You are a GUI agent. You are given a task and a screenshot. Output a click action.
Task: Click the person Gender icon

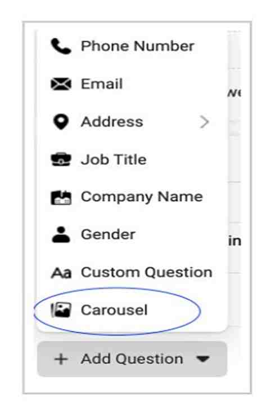(x=61, y=234)
